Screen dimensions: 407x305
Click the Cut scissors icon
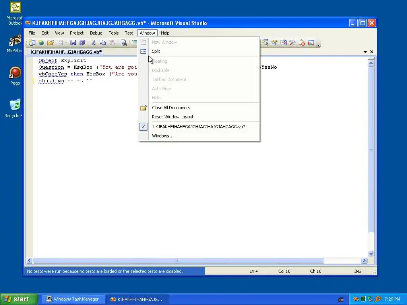tap(93, 42)
